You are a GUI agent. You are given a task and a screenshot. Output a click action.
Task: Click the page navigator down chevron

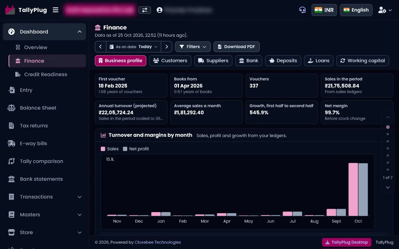[x=388, y=188]
